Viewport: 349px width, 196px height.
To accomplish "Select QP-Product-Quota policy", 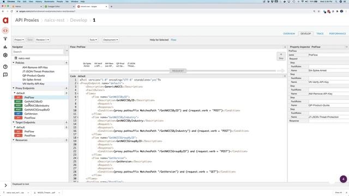I will click(x=34, y=76).
